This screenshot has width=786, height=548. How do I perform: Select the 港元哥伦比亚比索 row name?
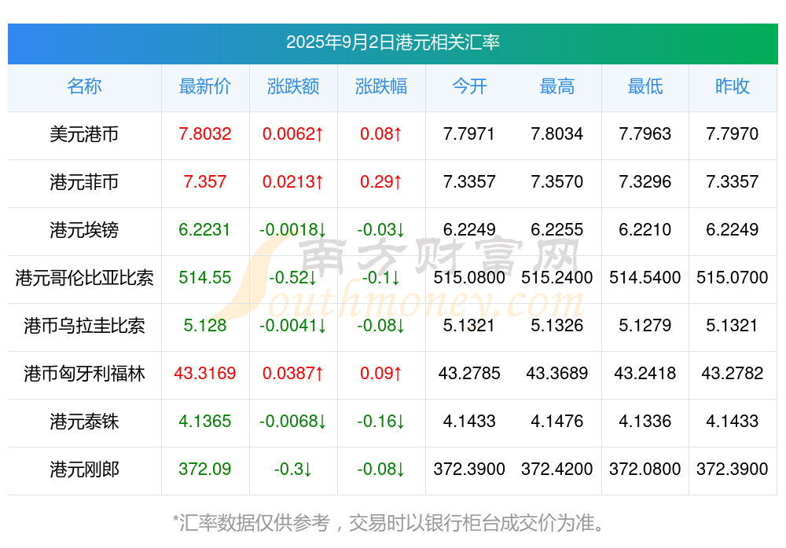pos(84,277)
